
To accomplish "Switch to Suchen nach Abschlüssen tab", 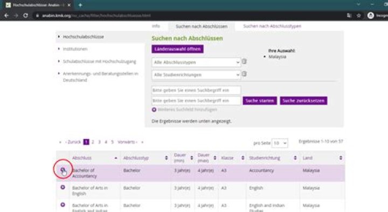I will (x=202, y=26).
